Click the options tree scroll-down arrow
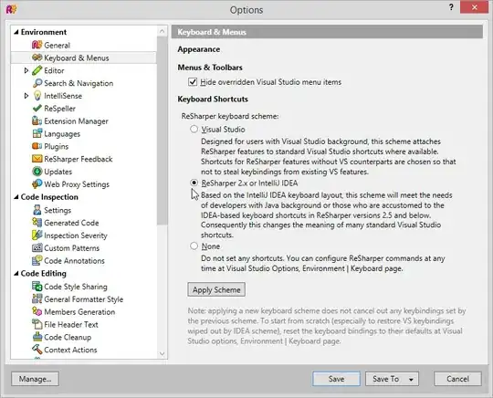The height and width of the screenshot is (398, 493). (162, 353)
